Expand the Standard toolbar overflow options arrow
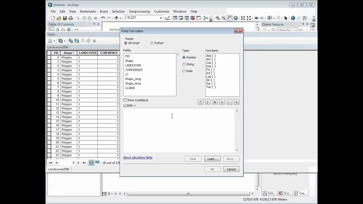 (x=211, y=19)
